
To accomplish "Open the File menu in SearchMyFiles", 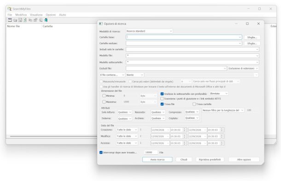I will tap(10, 15).
